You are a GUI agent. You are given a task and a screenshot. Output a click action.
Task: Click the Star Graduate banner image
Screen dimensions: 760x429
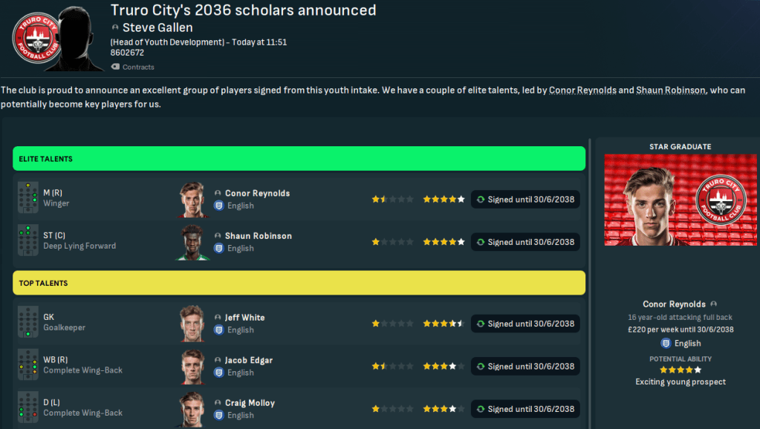coord(680,200)
